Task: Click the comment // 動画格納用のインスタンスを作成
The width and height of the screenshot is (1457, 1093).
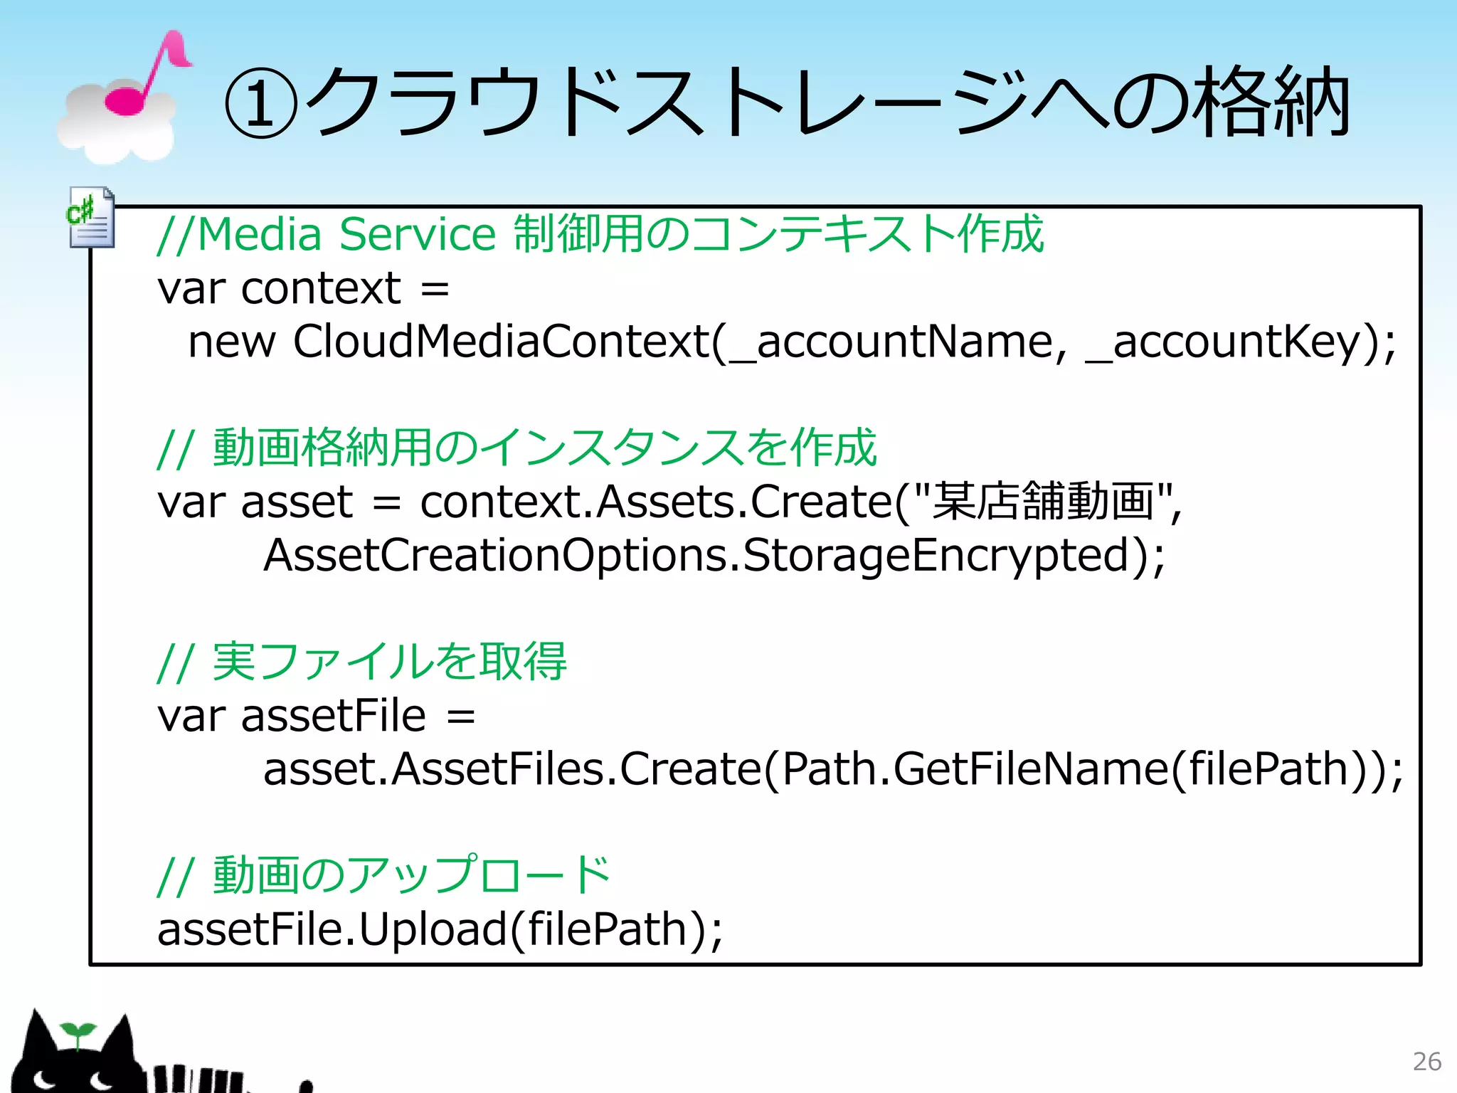Action: pyautogui.click(x=516, y=448)
